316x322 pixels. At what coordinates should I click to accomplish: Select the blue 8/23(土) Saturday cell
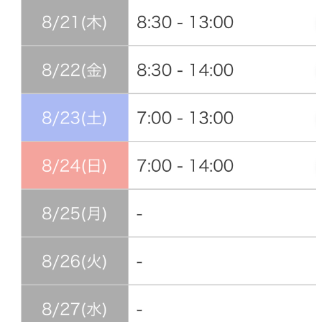coord(75,117)
